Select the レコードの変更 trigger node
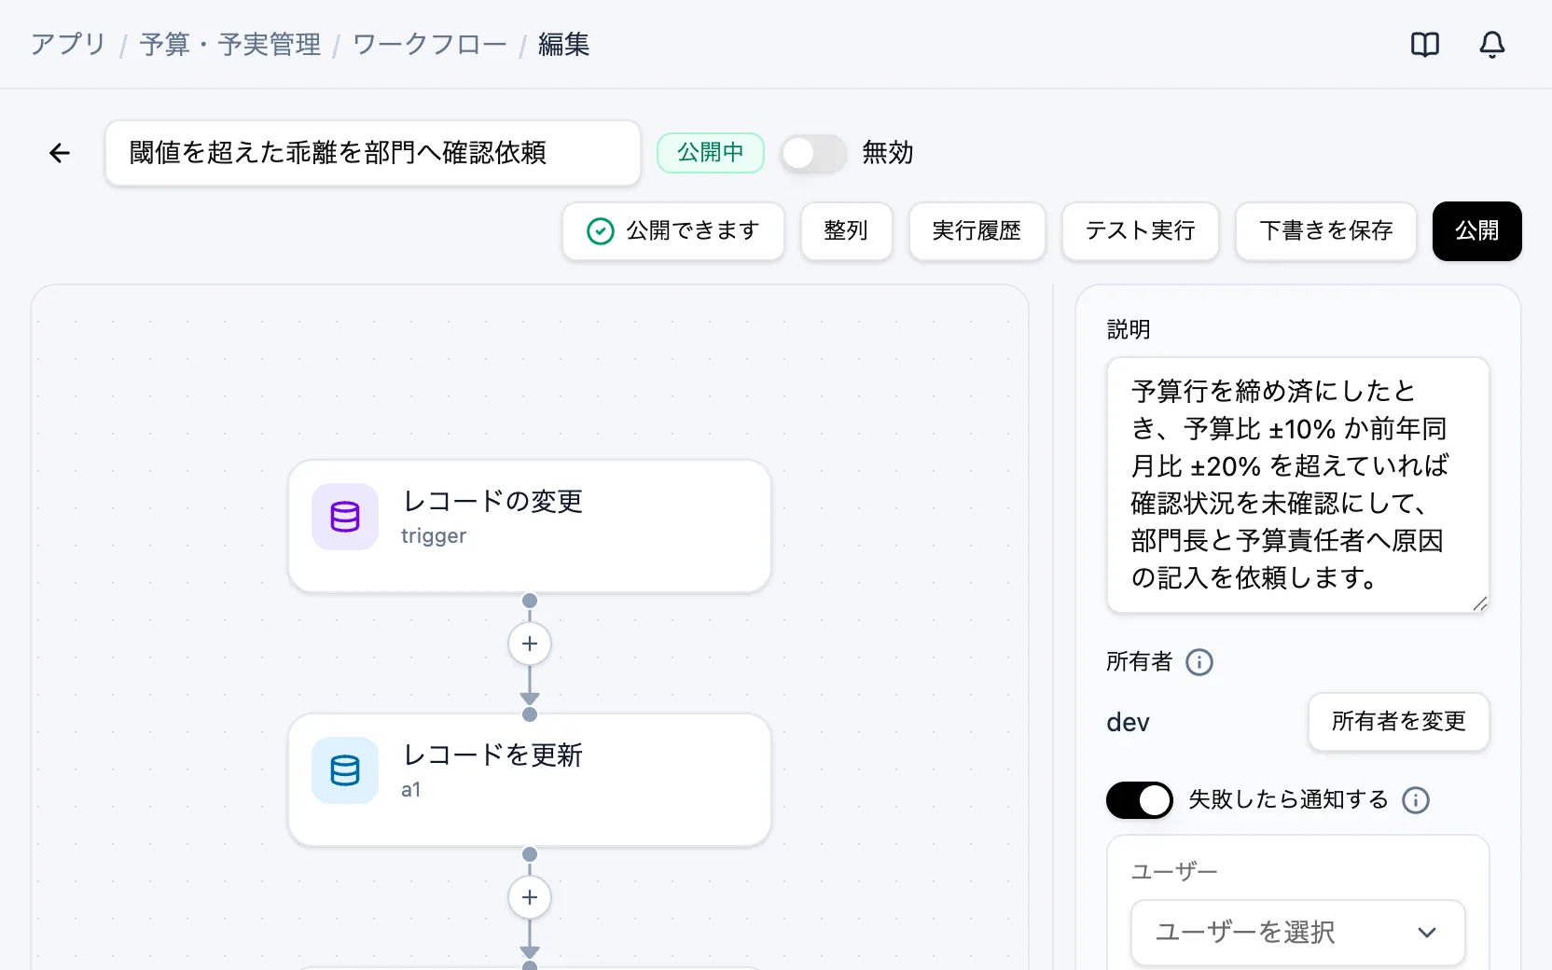1552x970 pixels. click(x=530, y=526)
